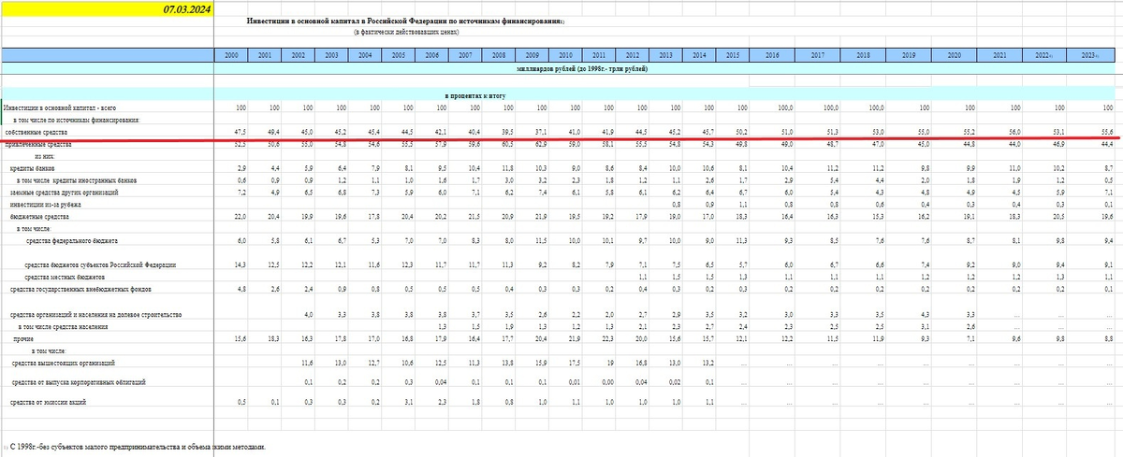Click прочие value 8,8 for 2023

coord(1110,338)
